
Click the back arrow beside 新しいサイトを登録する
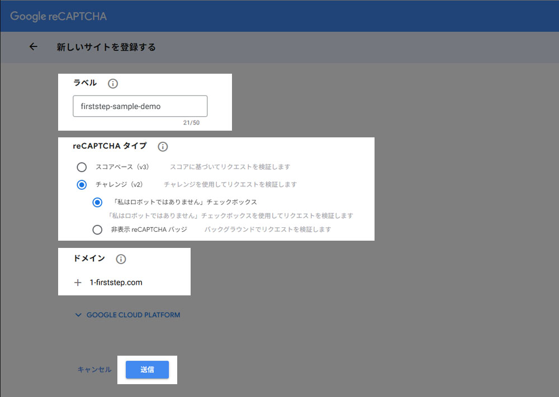[33, 47]
